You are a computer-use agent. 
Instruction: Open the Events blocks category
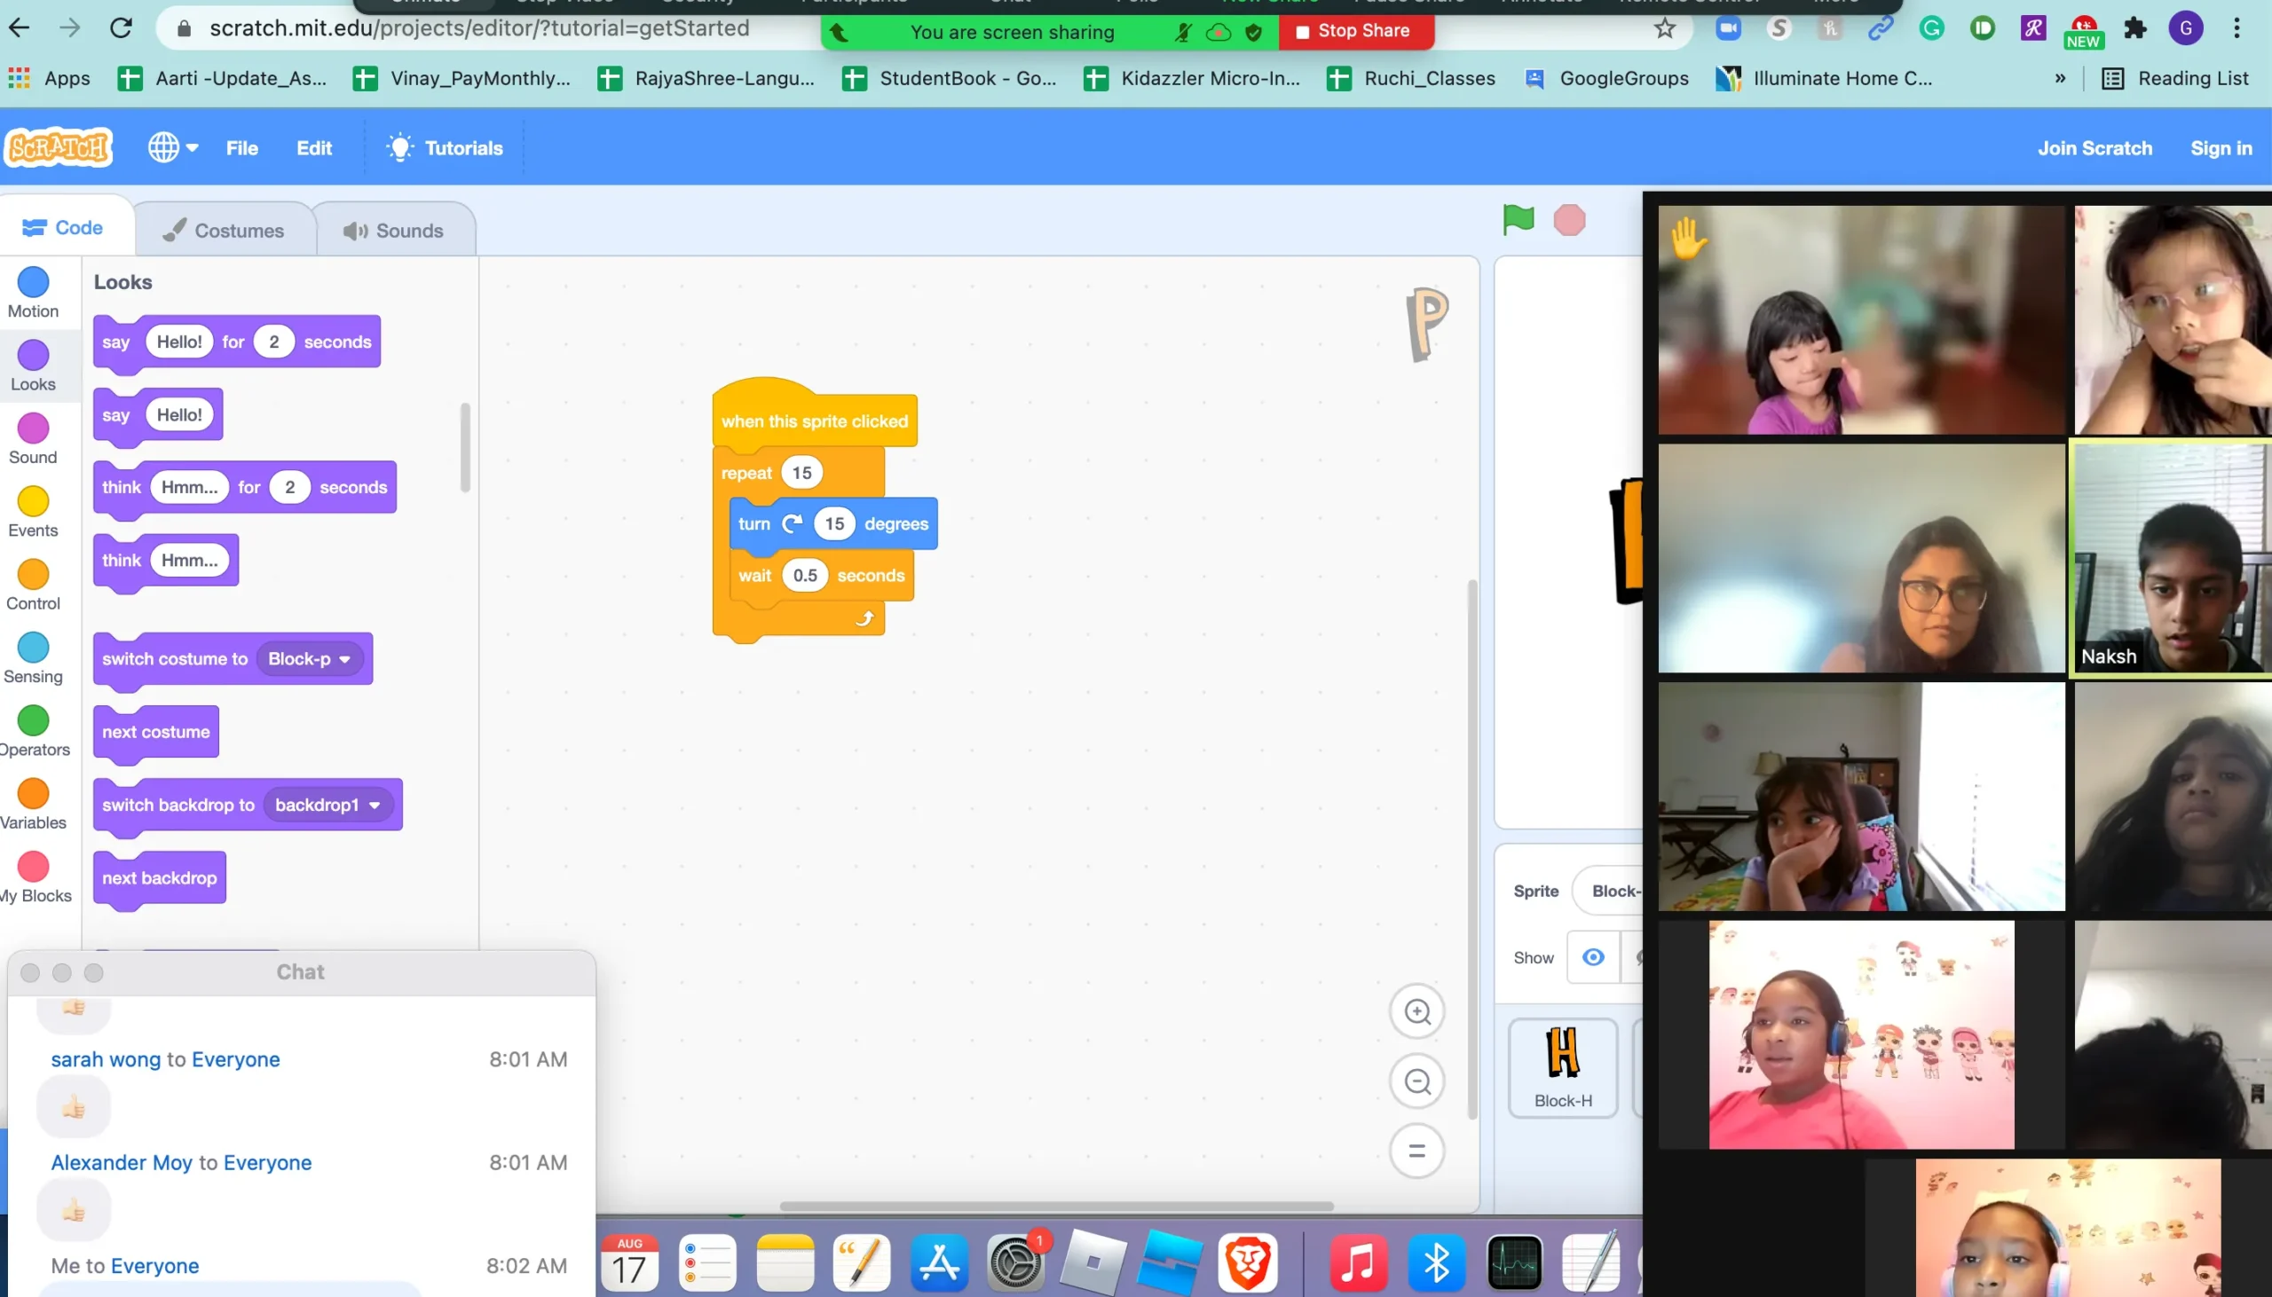click(x=33, y=512)
